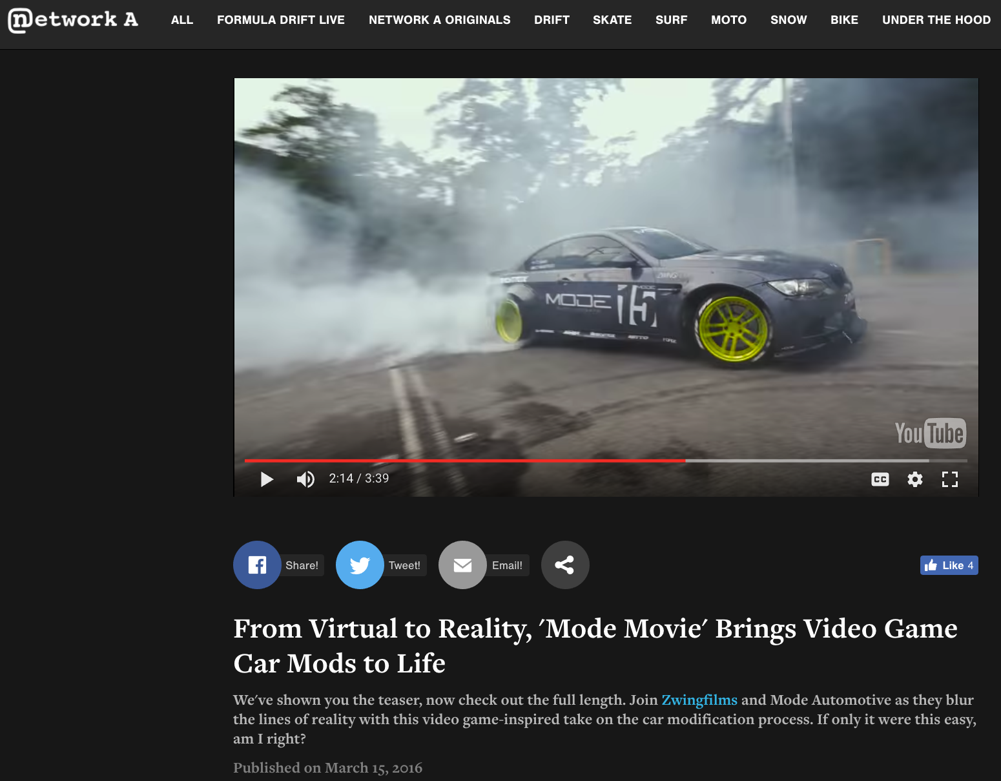Click the Network A logo
Viewport: 1001px width, 781px height.
[73, 19]
